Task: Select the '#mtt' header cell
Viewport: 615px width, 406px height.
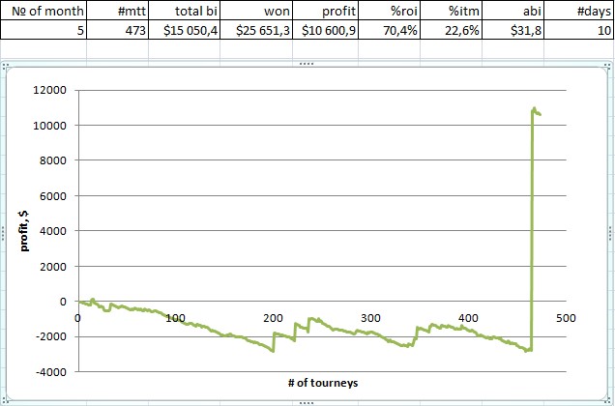Action: tap(117, 11)
